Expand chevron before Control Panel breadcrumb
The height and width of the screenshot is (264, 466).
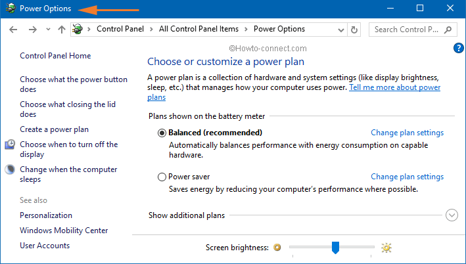[89, 29]
